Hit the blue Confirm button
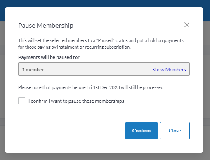This screenshot has width=210, height=160. [142, 131]
